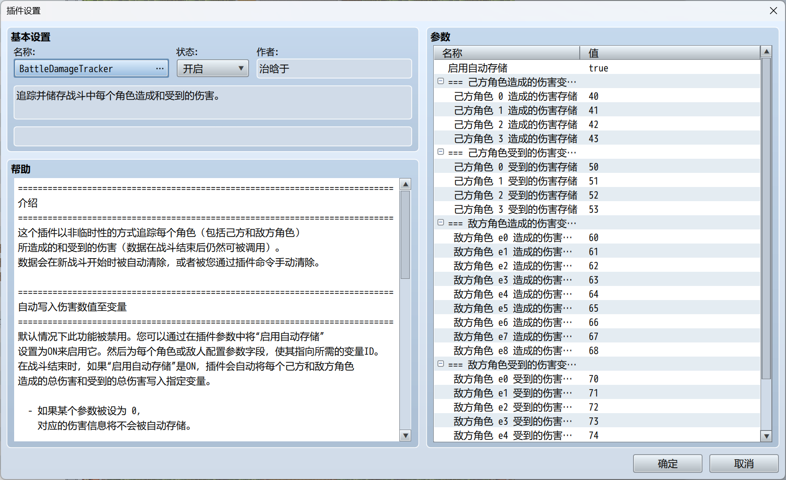The height and width of the screenshot is (480, 786).
Task: Select 己方角色 0 受到的伤害存储 row
Action: pyautogui.click(x=597, y=167)
